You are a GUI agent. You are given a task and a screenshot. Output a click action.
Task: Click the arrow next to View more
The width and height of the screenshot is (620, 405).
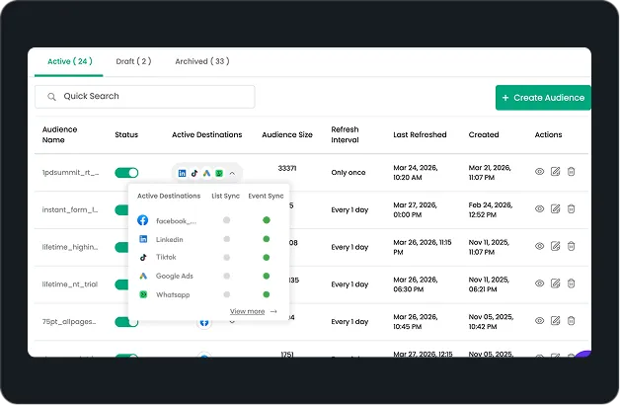click(x=273, y=312)
